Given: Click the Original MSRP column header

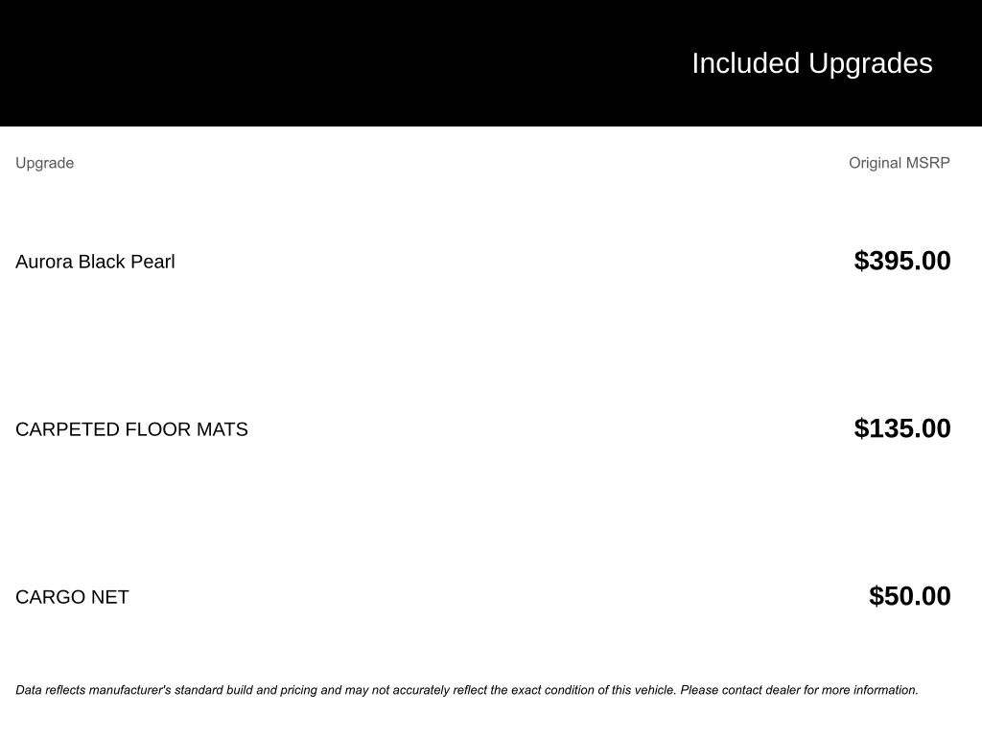Looking at the screenshot, I should [899, 163].
